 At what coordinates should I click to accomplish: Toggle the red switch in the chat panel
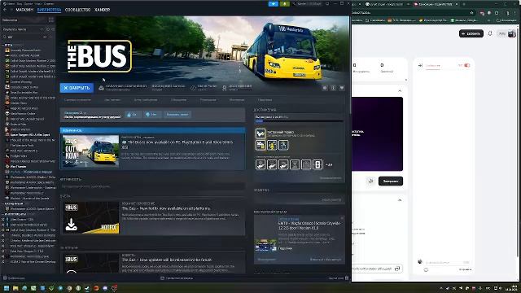pos(466,65)
